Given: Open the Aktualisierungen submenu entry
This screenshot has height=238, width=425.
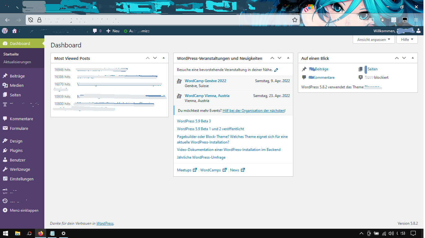Looking at the screenshot, I should 17,62.
